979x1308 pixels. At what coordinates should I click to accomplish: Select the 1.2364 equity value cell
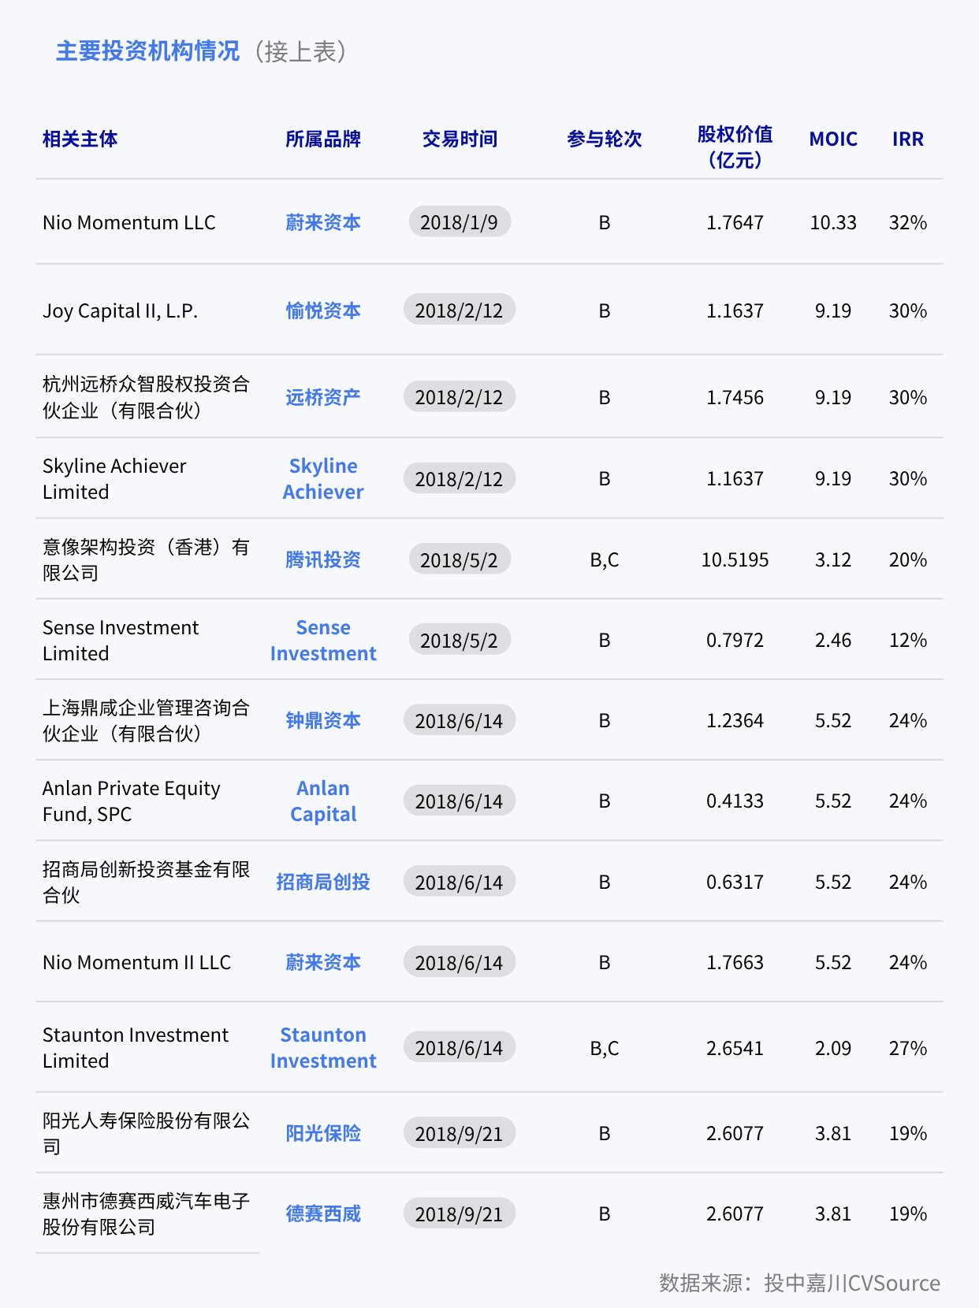[735, 720]
